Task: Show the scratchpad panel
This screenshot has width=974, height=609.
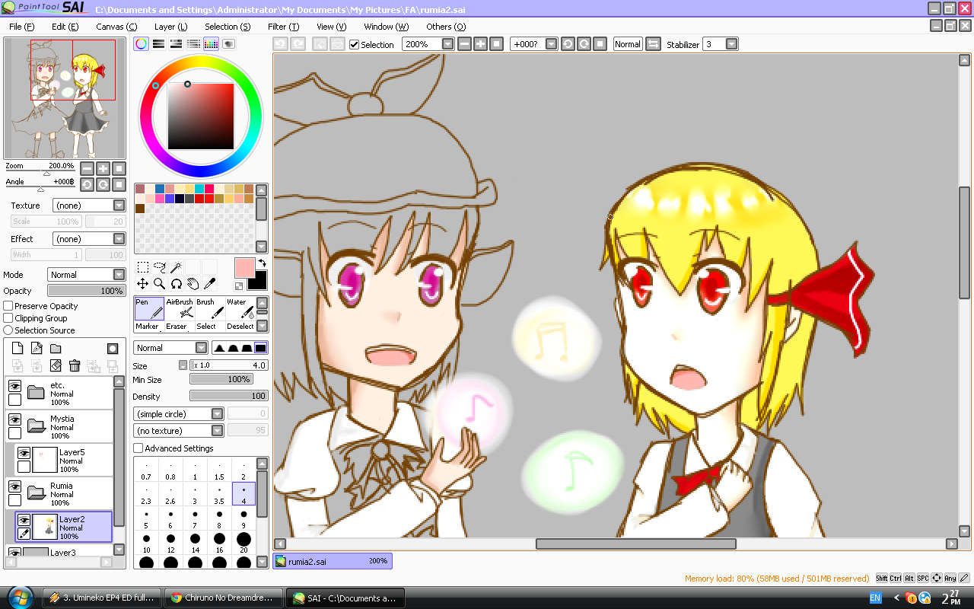Action: pos(228,44)
